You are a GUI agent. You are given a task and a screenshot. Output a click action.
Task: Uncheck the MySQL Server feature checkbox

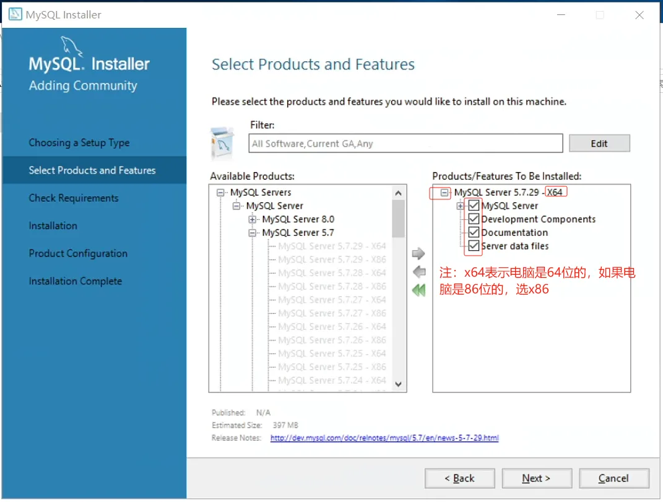[x=474, y=206]
